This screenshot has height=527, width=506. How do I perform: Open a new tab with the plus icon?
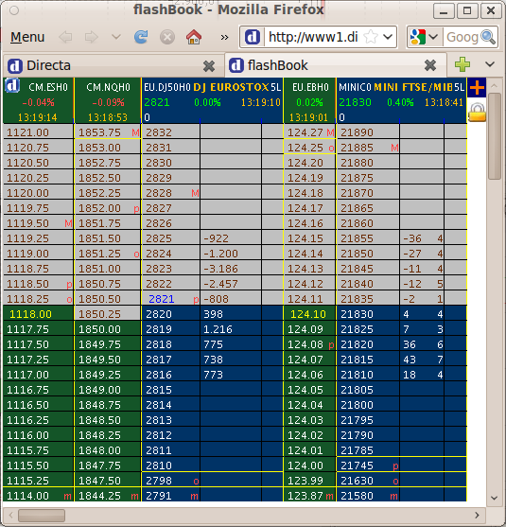(x=462, y=64)
